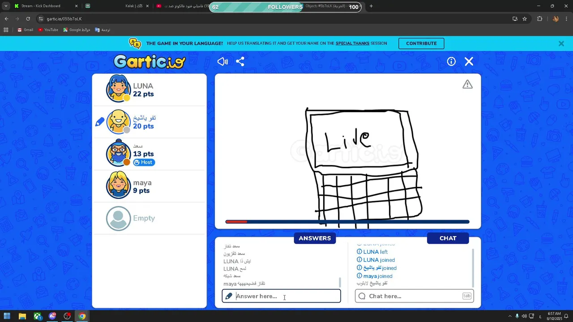
Task: Click the speech bubble icon in chat box
Action: (x=362, y=296)
